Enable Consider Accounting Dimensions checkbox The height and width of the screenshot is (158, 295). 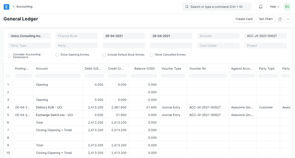pos(10,56)
